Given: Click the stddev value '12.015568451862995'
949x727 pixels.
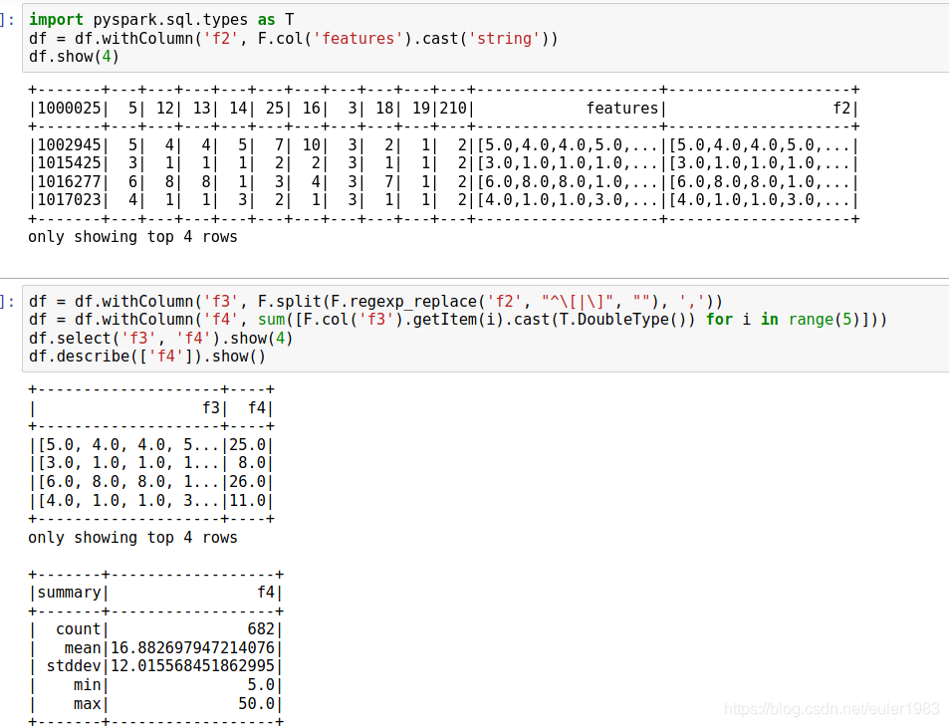Looking at the screenshot, I should tap(192, 666).
